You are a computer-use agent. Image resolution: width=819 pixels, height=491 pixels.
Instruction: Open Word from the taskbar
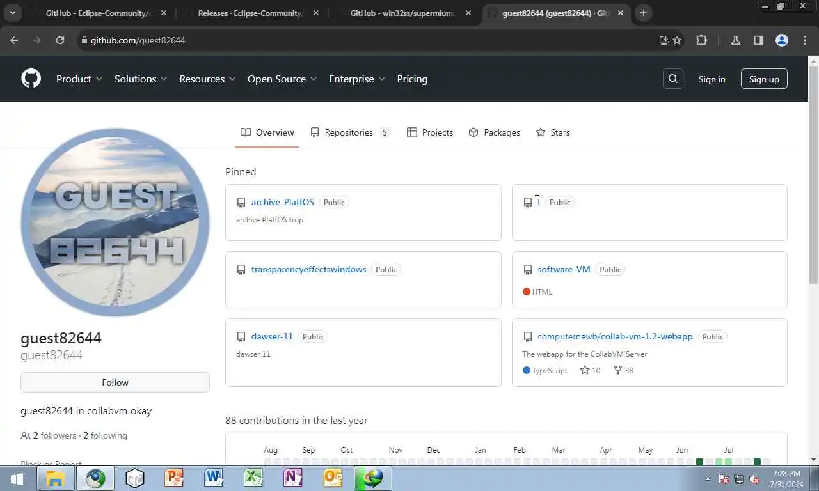point(214,478)
